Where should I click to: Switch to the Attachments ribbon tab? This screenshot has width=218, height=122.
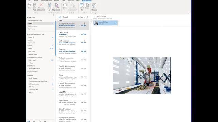[87, 1]
